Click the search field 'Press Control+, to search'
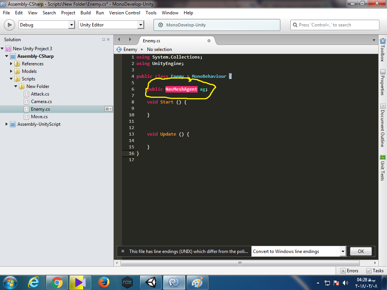Viewport: 387px width, 290px height. pos(335,25)
